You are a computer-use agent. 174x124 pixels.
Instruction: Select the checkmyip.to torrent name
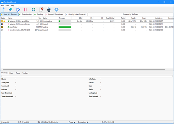pos(20,30)
